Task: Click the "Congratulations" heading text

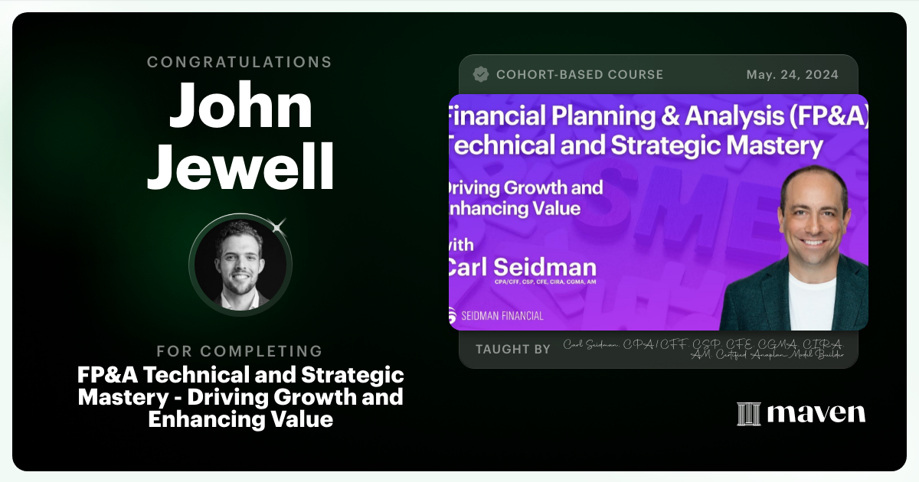Action: point(240,62)
